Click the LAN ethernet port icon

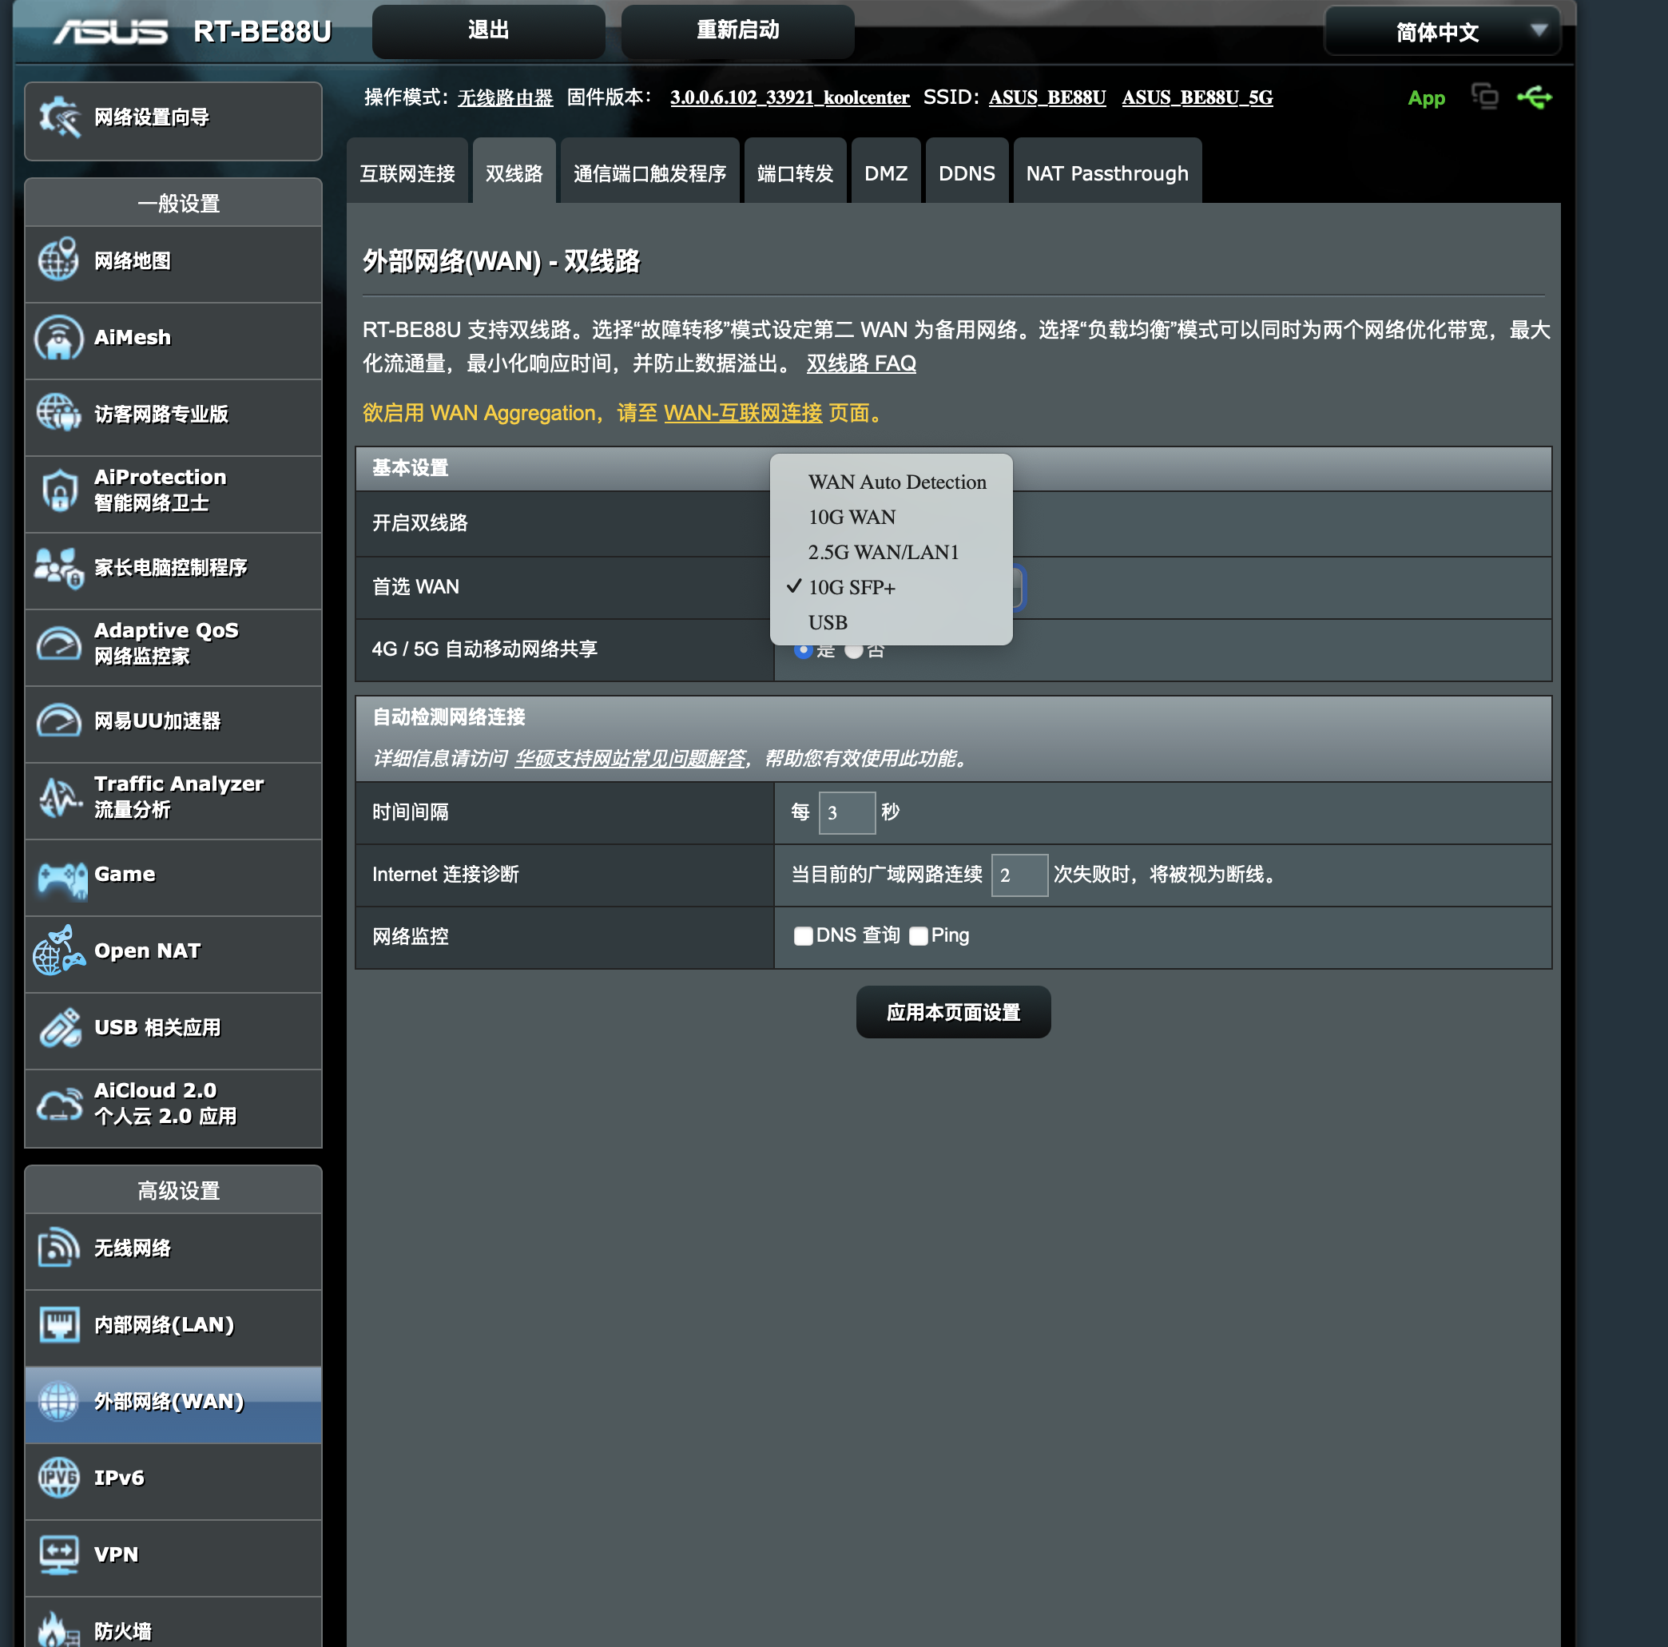click(x=58, y=1324)
